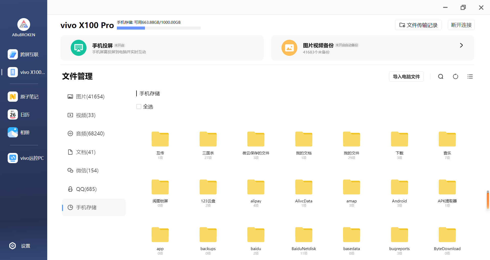Open the 日历 calendar entry
Viewport: 490px width, 260px height.
(x=19, y=114)
